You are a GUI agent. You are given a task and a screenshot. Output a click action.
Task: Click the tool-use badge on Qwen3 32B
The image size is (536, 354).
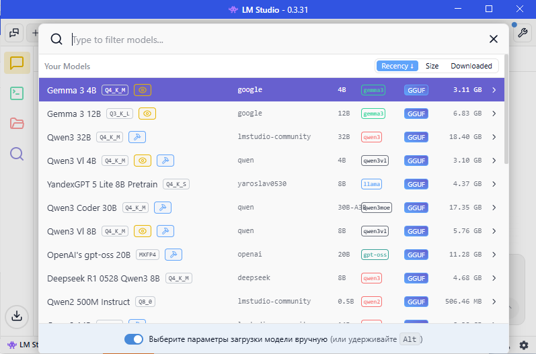point(137,137)
